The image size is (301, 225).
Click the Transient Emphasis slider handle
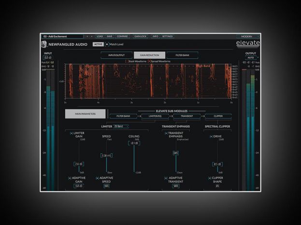pos(176,153)
